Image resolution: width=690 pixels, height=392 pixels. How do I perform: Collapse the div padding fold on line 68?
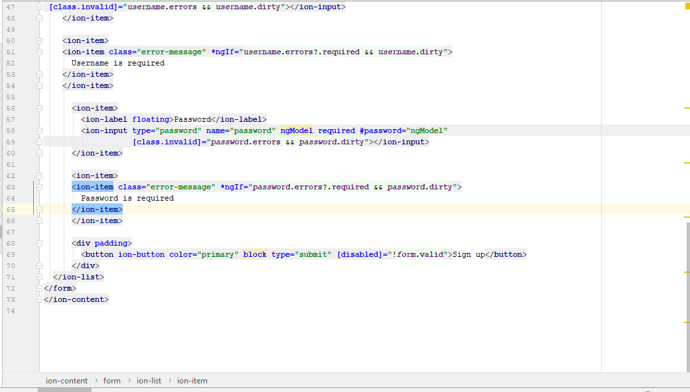(x=40, y=243)
